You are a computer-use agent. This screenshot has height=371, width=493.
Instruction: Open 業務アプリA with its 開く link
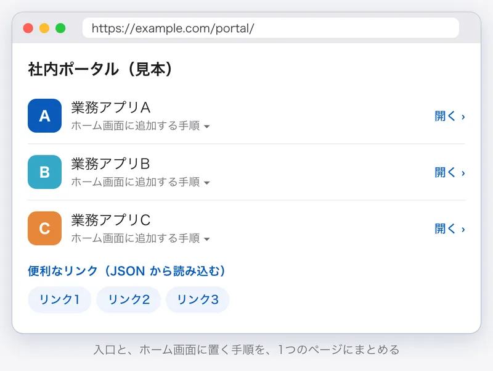(450, 116)
